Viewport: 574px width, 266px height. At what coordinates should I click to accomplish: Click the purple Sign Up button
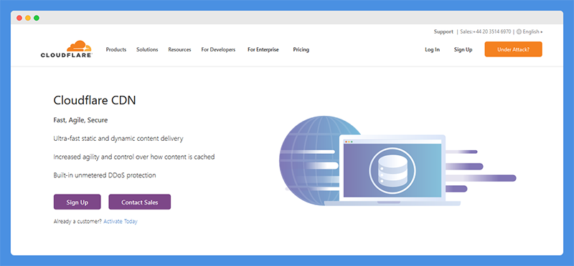pos(77,202)
